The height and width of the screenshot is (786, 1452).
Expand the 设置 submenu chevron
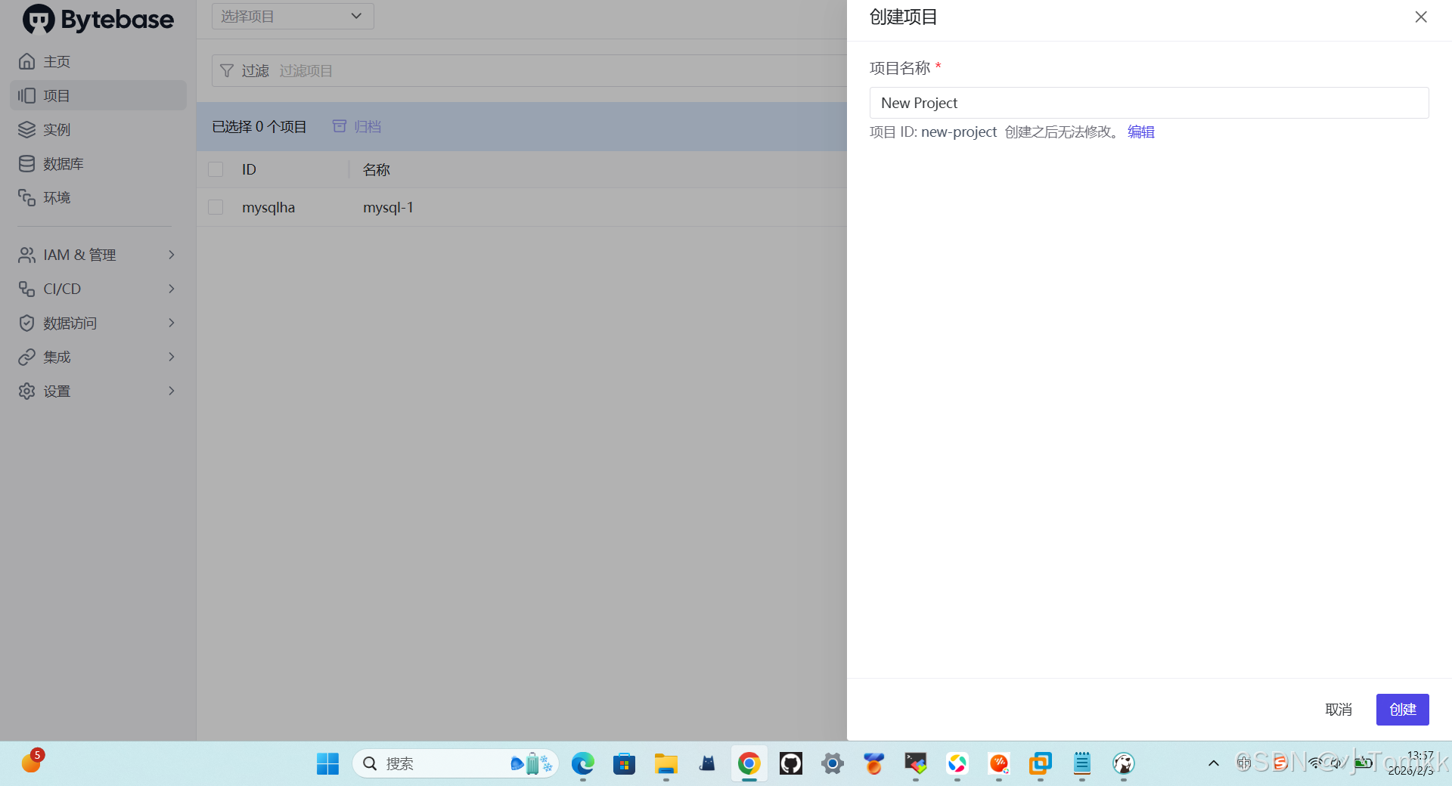pos(172,391)
